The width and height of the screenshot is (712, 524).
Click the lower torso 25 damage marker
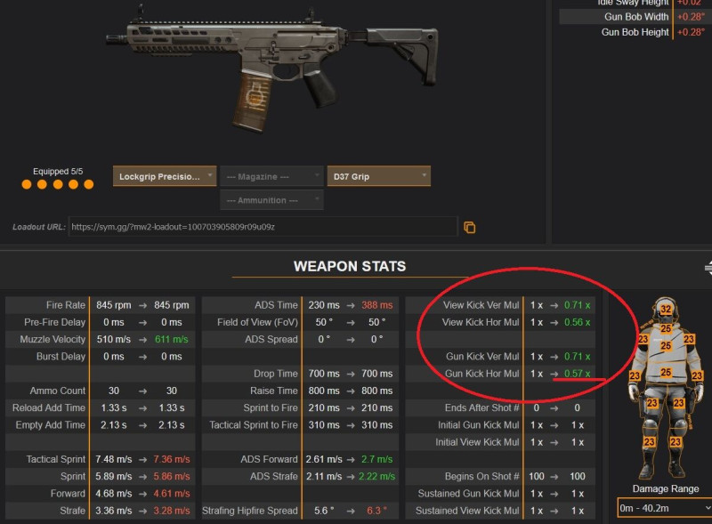coord(666,373)
